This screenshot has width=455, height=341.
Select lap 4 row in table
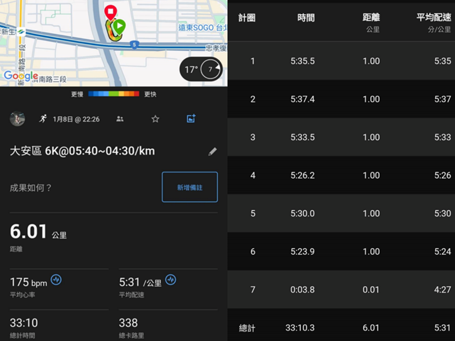pyautogui.click(x=341, y=175)
